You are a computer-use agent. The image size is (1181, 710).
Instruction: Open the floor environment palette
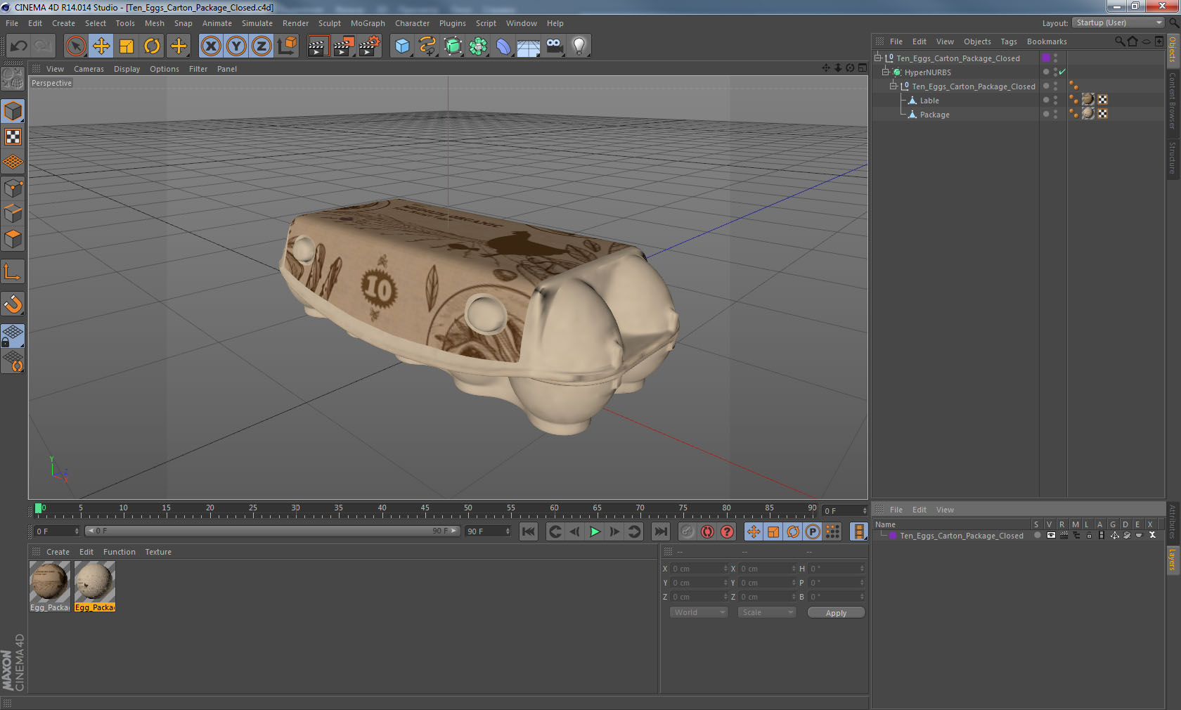pyautogui.click(x=529, y=46)
